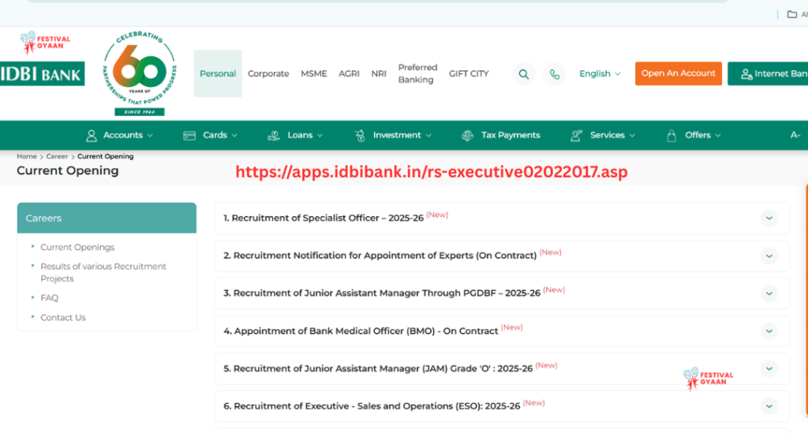Image resolution: width=808 pixels, height=434 pixels.
Task: Open Current Openings sidebar link
Action: [77, 248]
